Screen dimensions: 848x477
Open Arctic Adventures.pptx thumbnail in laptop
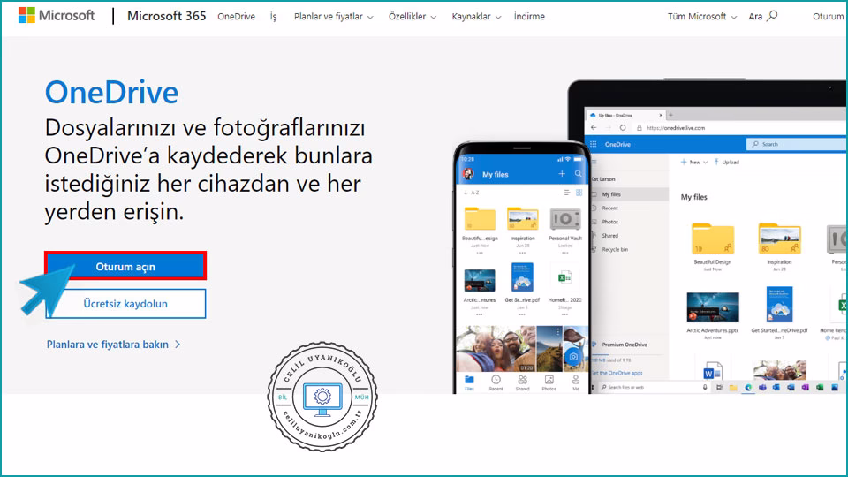(x=712, y=307)
